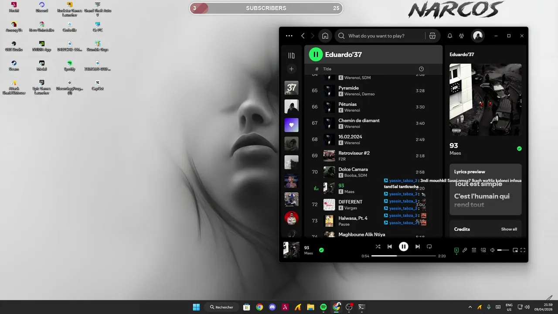558x314 pixels.
Task: Open Discord from the taskbar
Action: click(x=272, y=307)
